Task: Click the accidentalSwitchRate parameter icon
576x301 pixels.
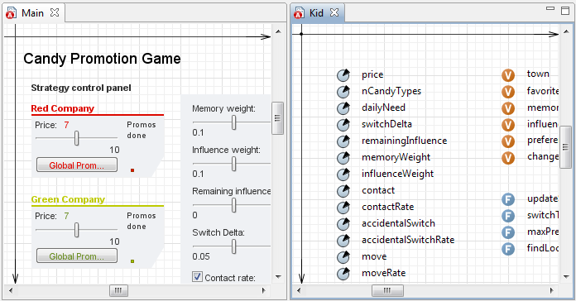Action: [x=343, y=240]
